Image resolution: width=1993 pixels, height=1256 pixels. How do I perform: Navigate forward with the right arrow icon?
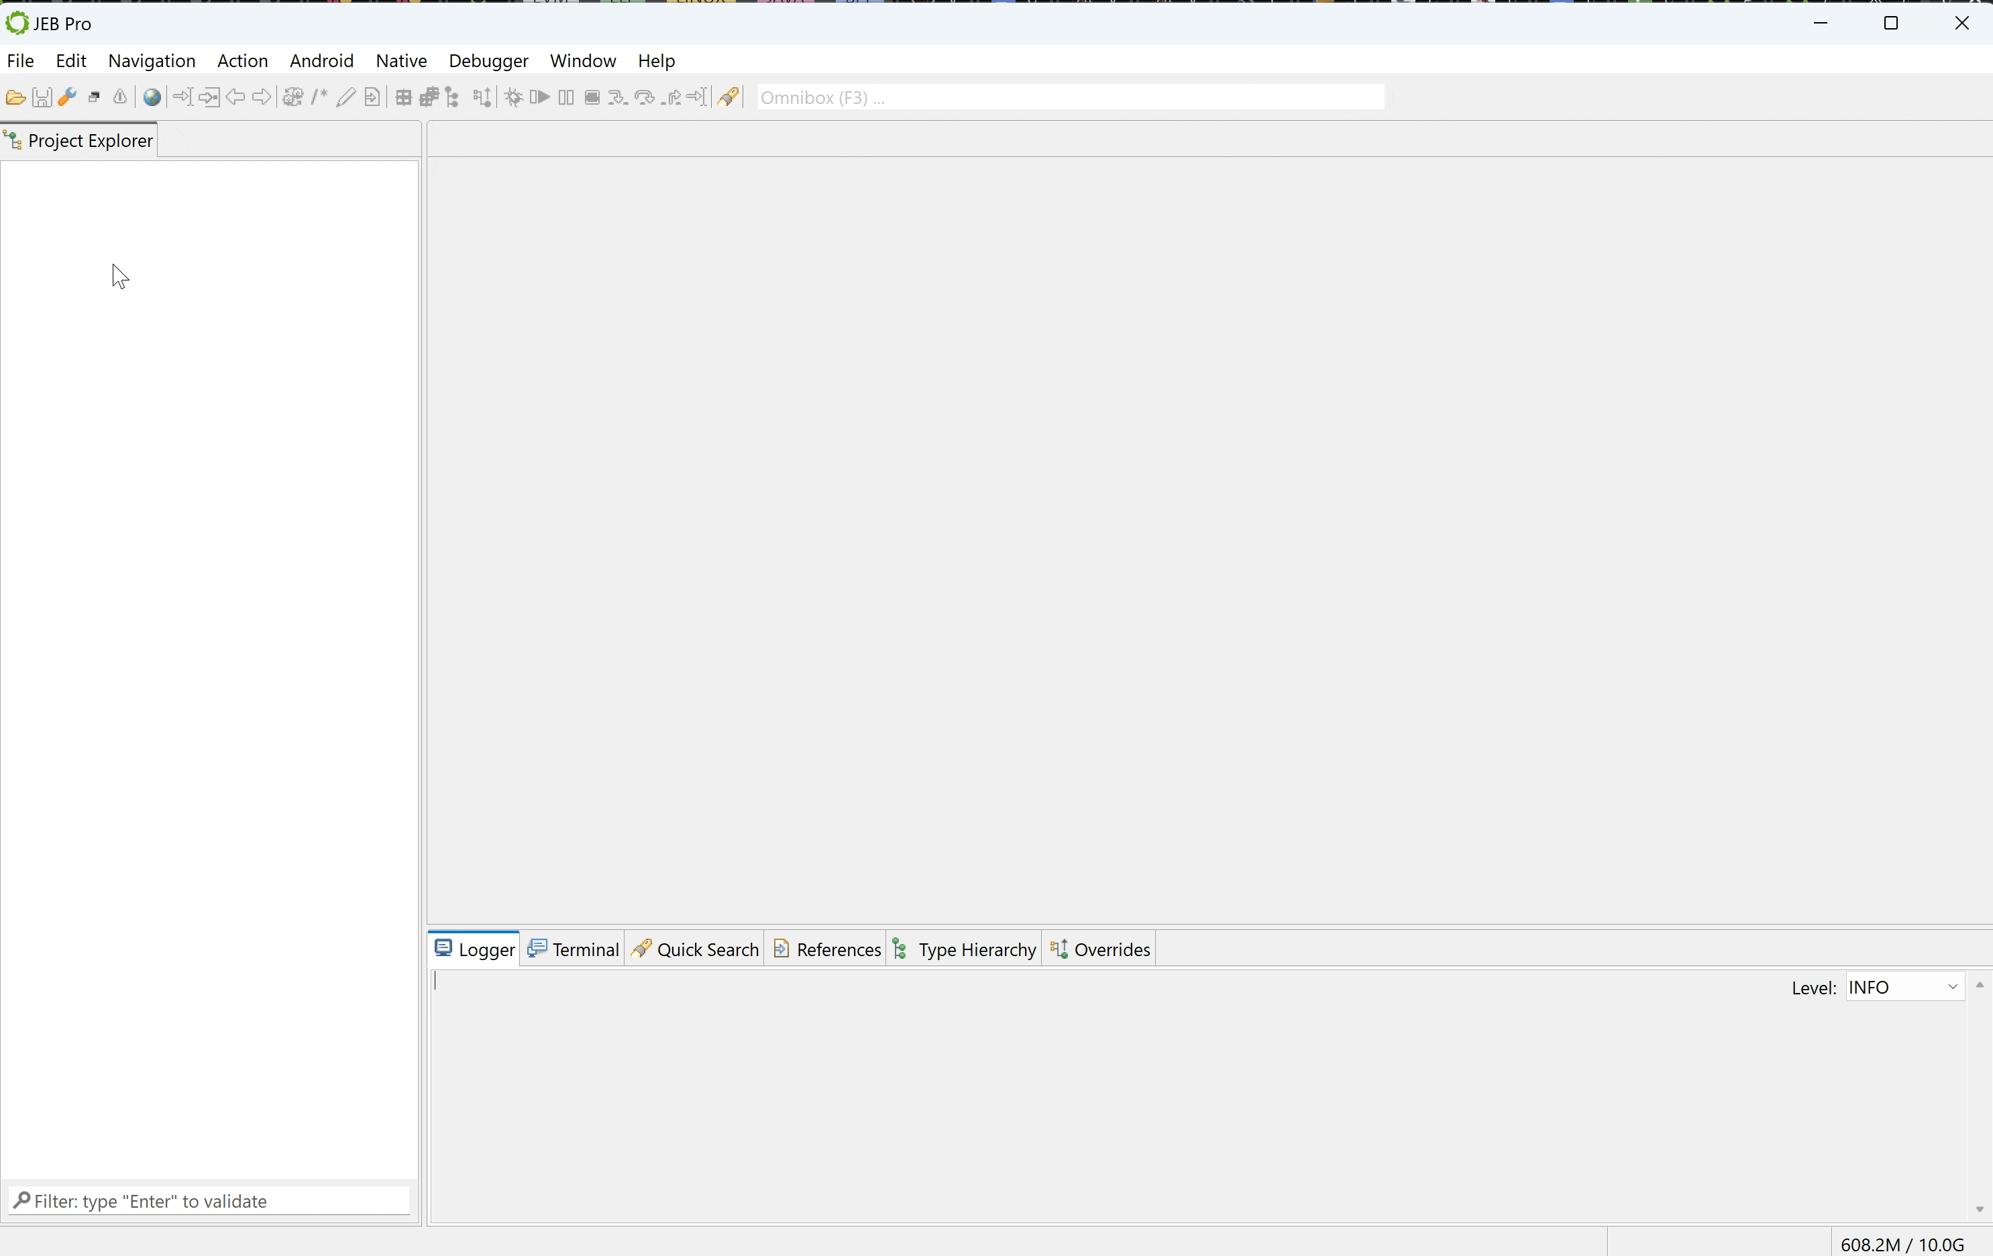[262, 98]
